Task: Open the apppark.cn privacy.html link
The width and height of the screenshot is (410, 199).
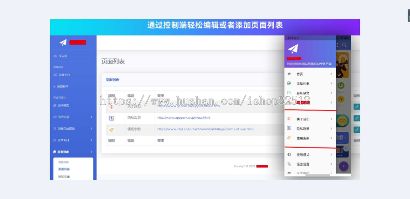Action: [184, 118]
